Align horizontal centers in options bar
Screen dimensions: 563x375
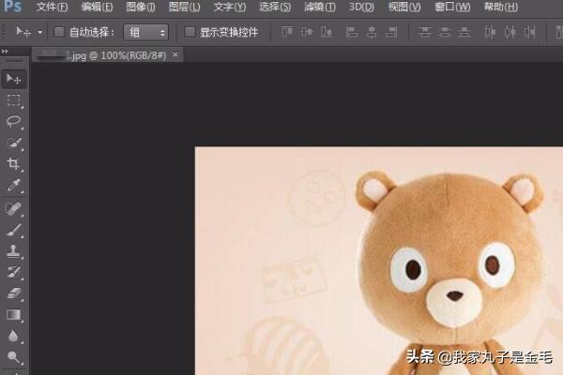click(372, 32)
